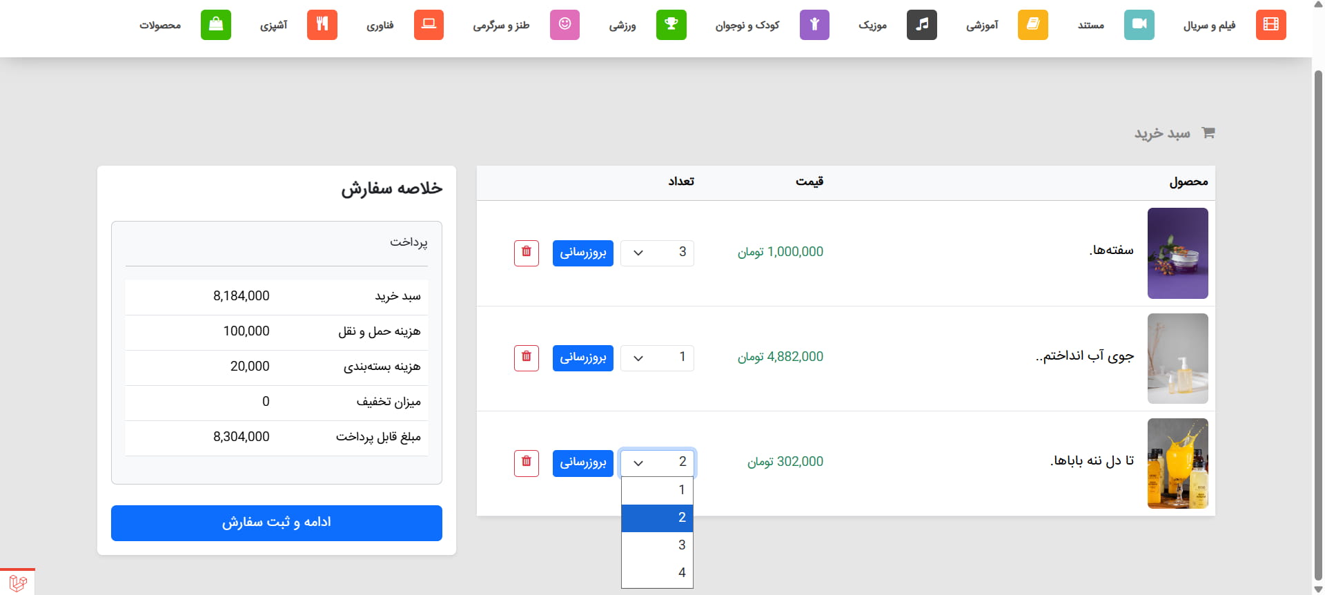Screen dimensions: 1325x595
Task: Select the pink smiley comedy icon
Action: (565, 25)
